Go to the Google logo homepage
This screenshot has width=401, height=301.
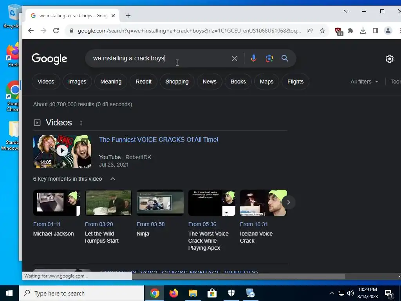(x=49, y=59)
